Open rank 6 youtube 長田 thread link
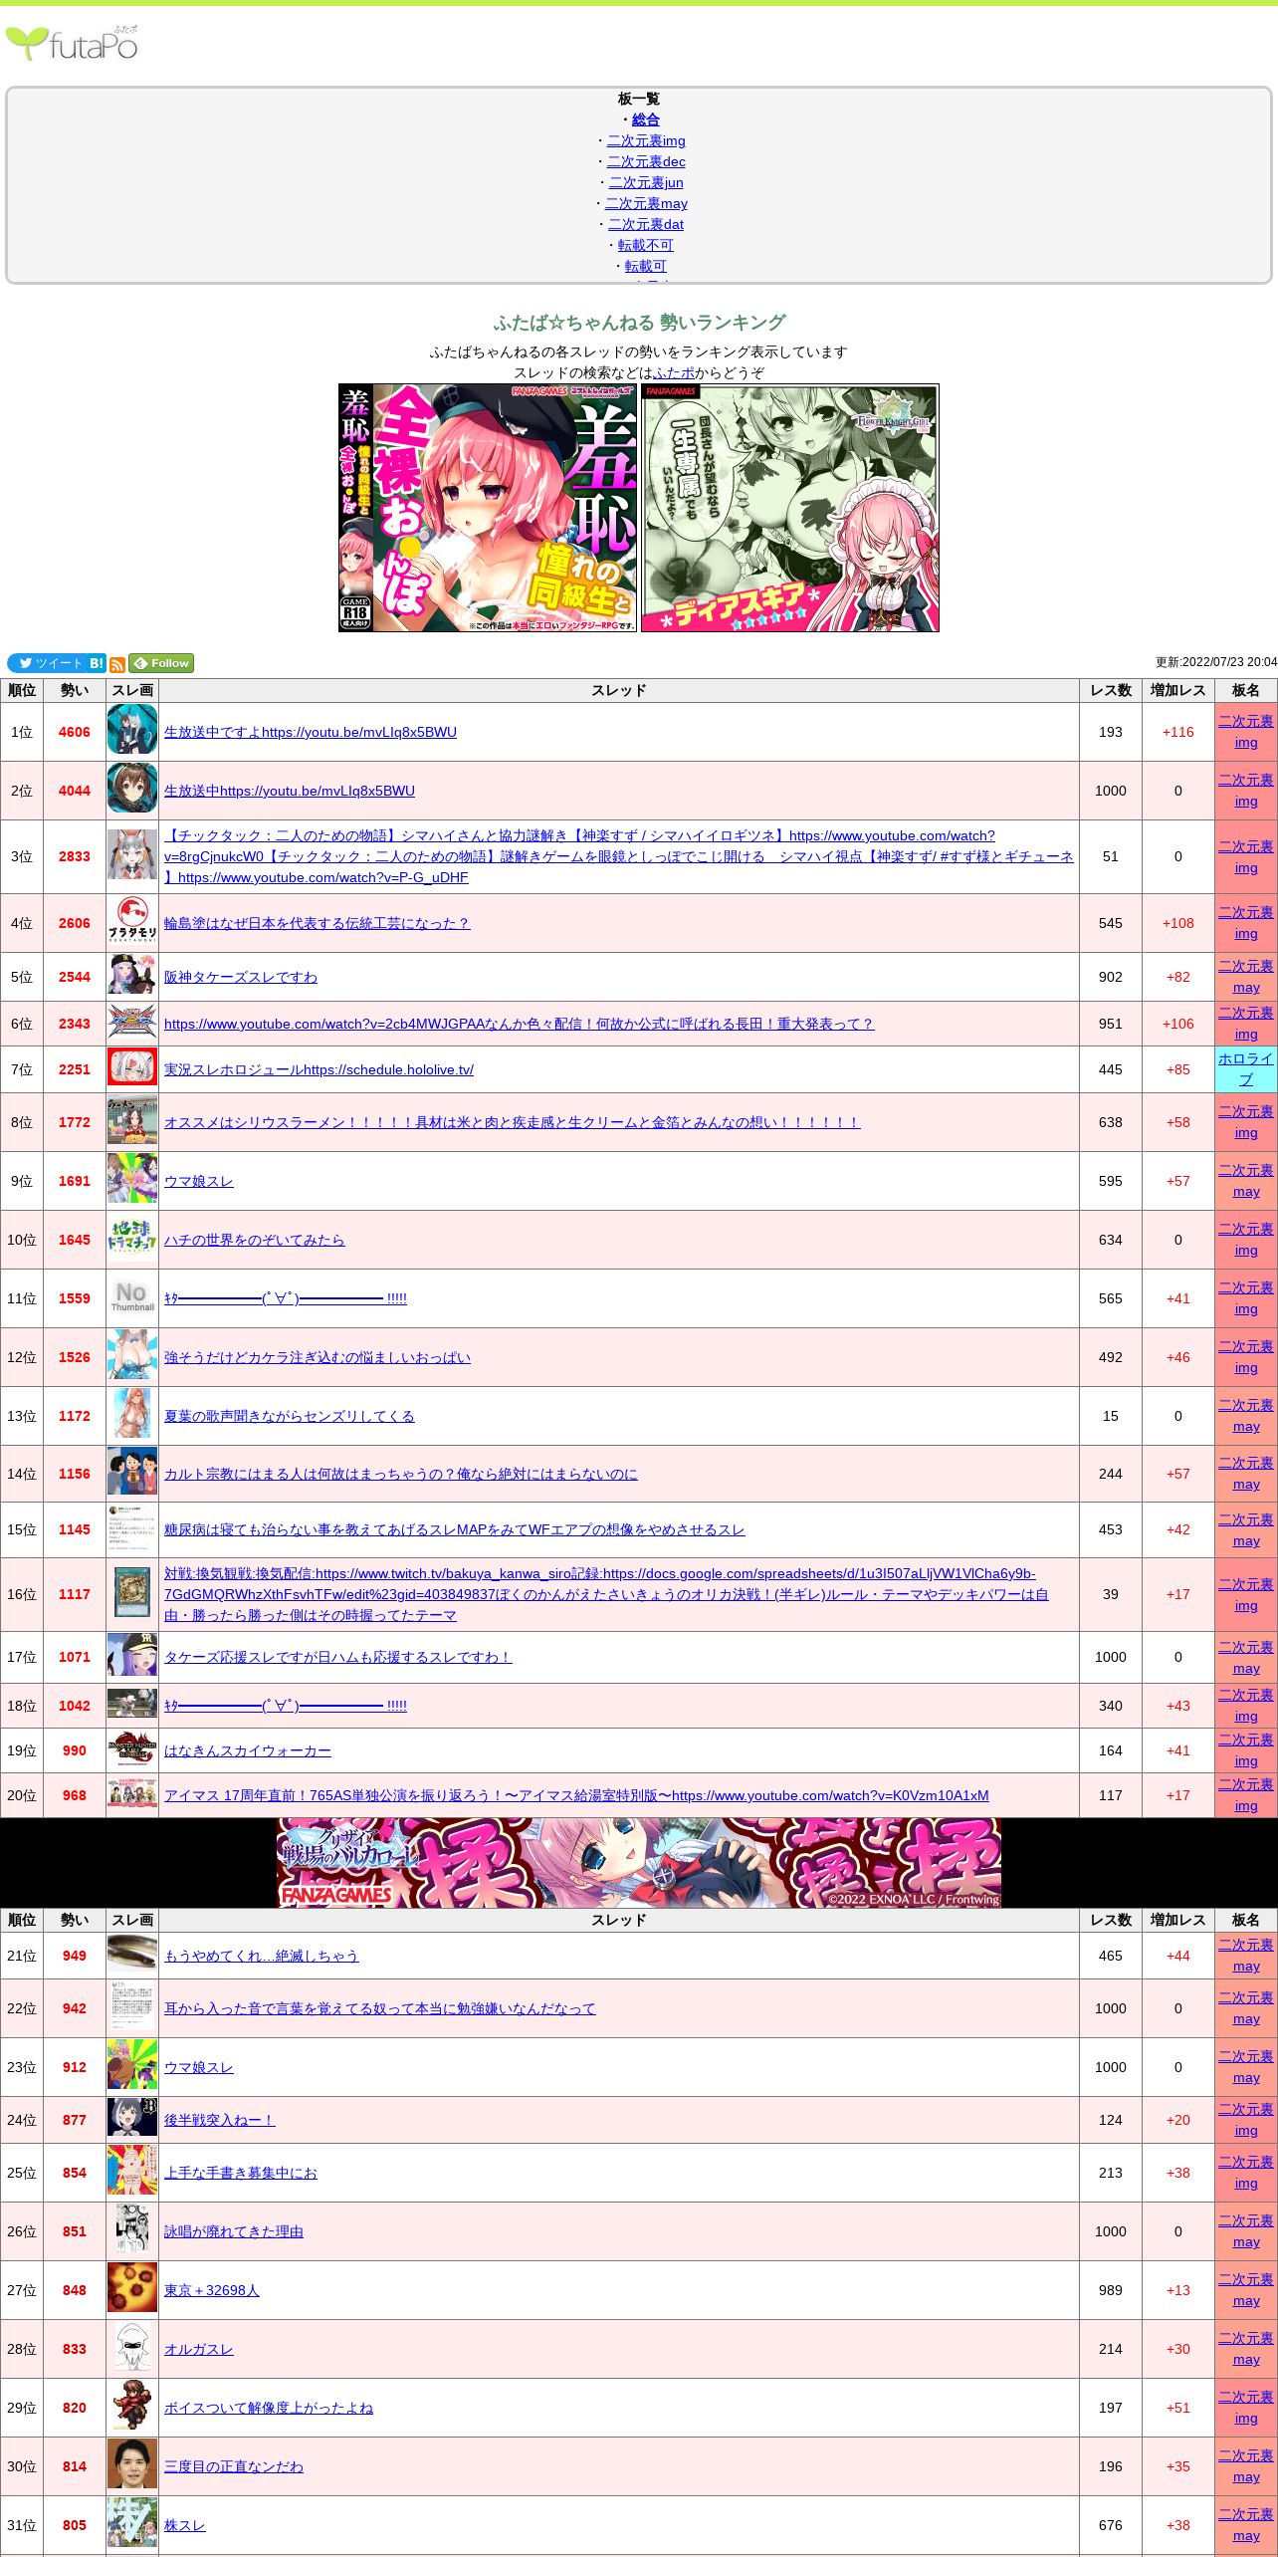Image resolution: width=1278 pixels, height=2557 pixels. click(520, 1024)
